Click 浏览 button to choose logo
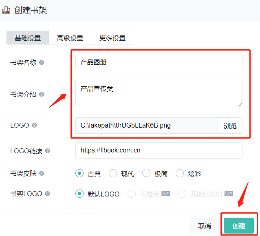The height and width of the screenshot is (236, 260). coord(230,126)
